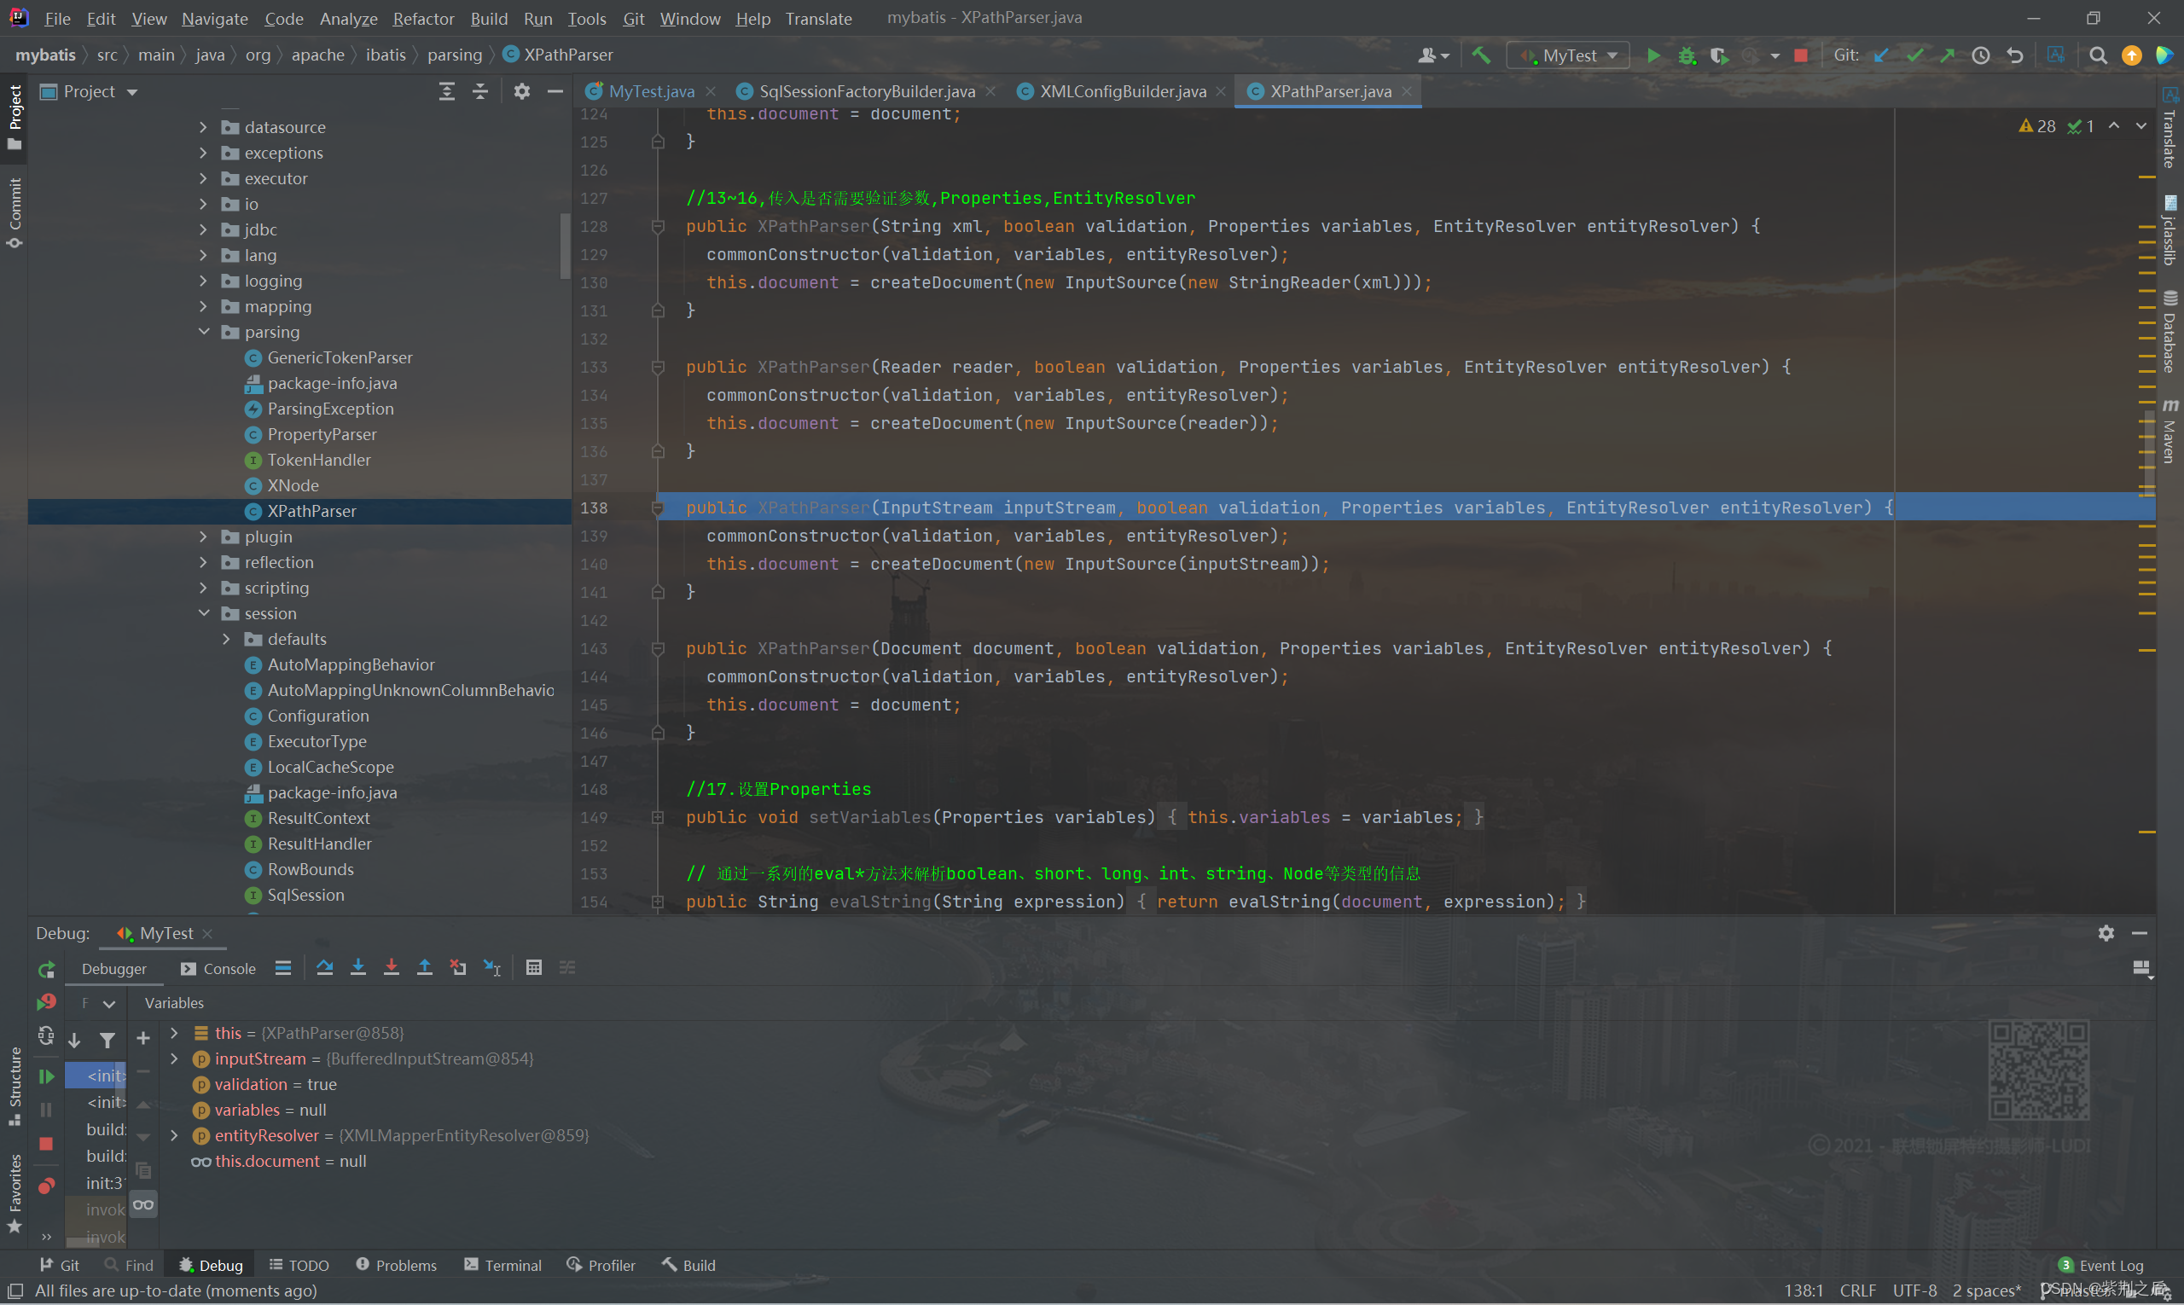Viewport: 2184px width, 1305px height.
Task: Open the Refactor menu
Action: pos(423,19)
